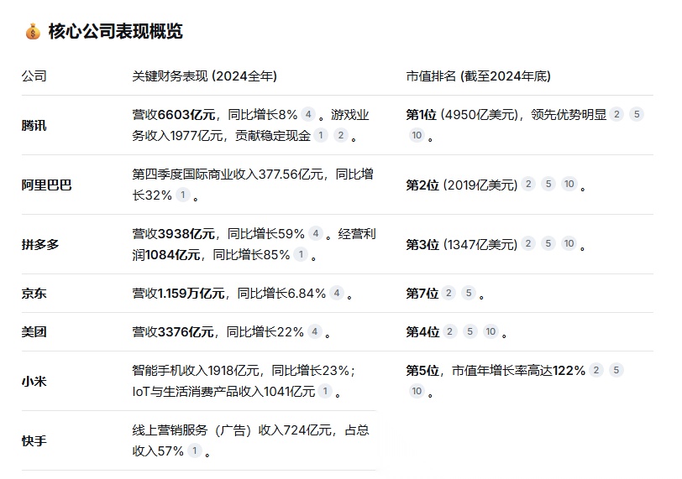The width and height of the screenshot is (682, 479).
Task: Click citation 5 next to 第7位
Action: (x=469, y=293)
